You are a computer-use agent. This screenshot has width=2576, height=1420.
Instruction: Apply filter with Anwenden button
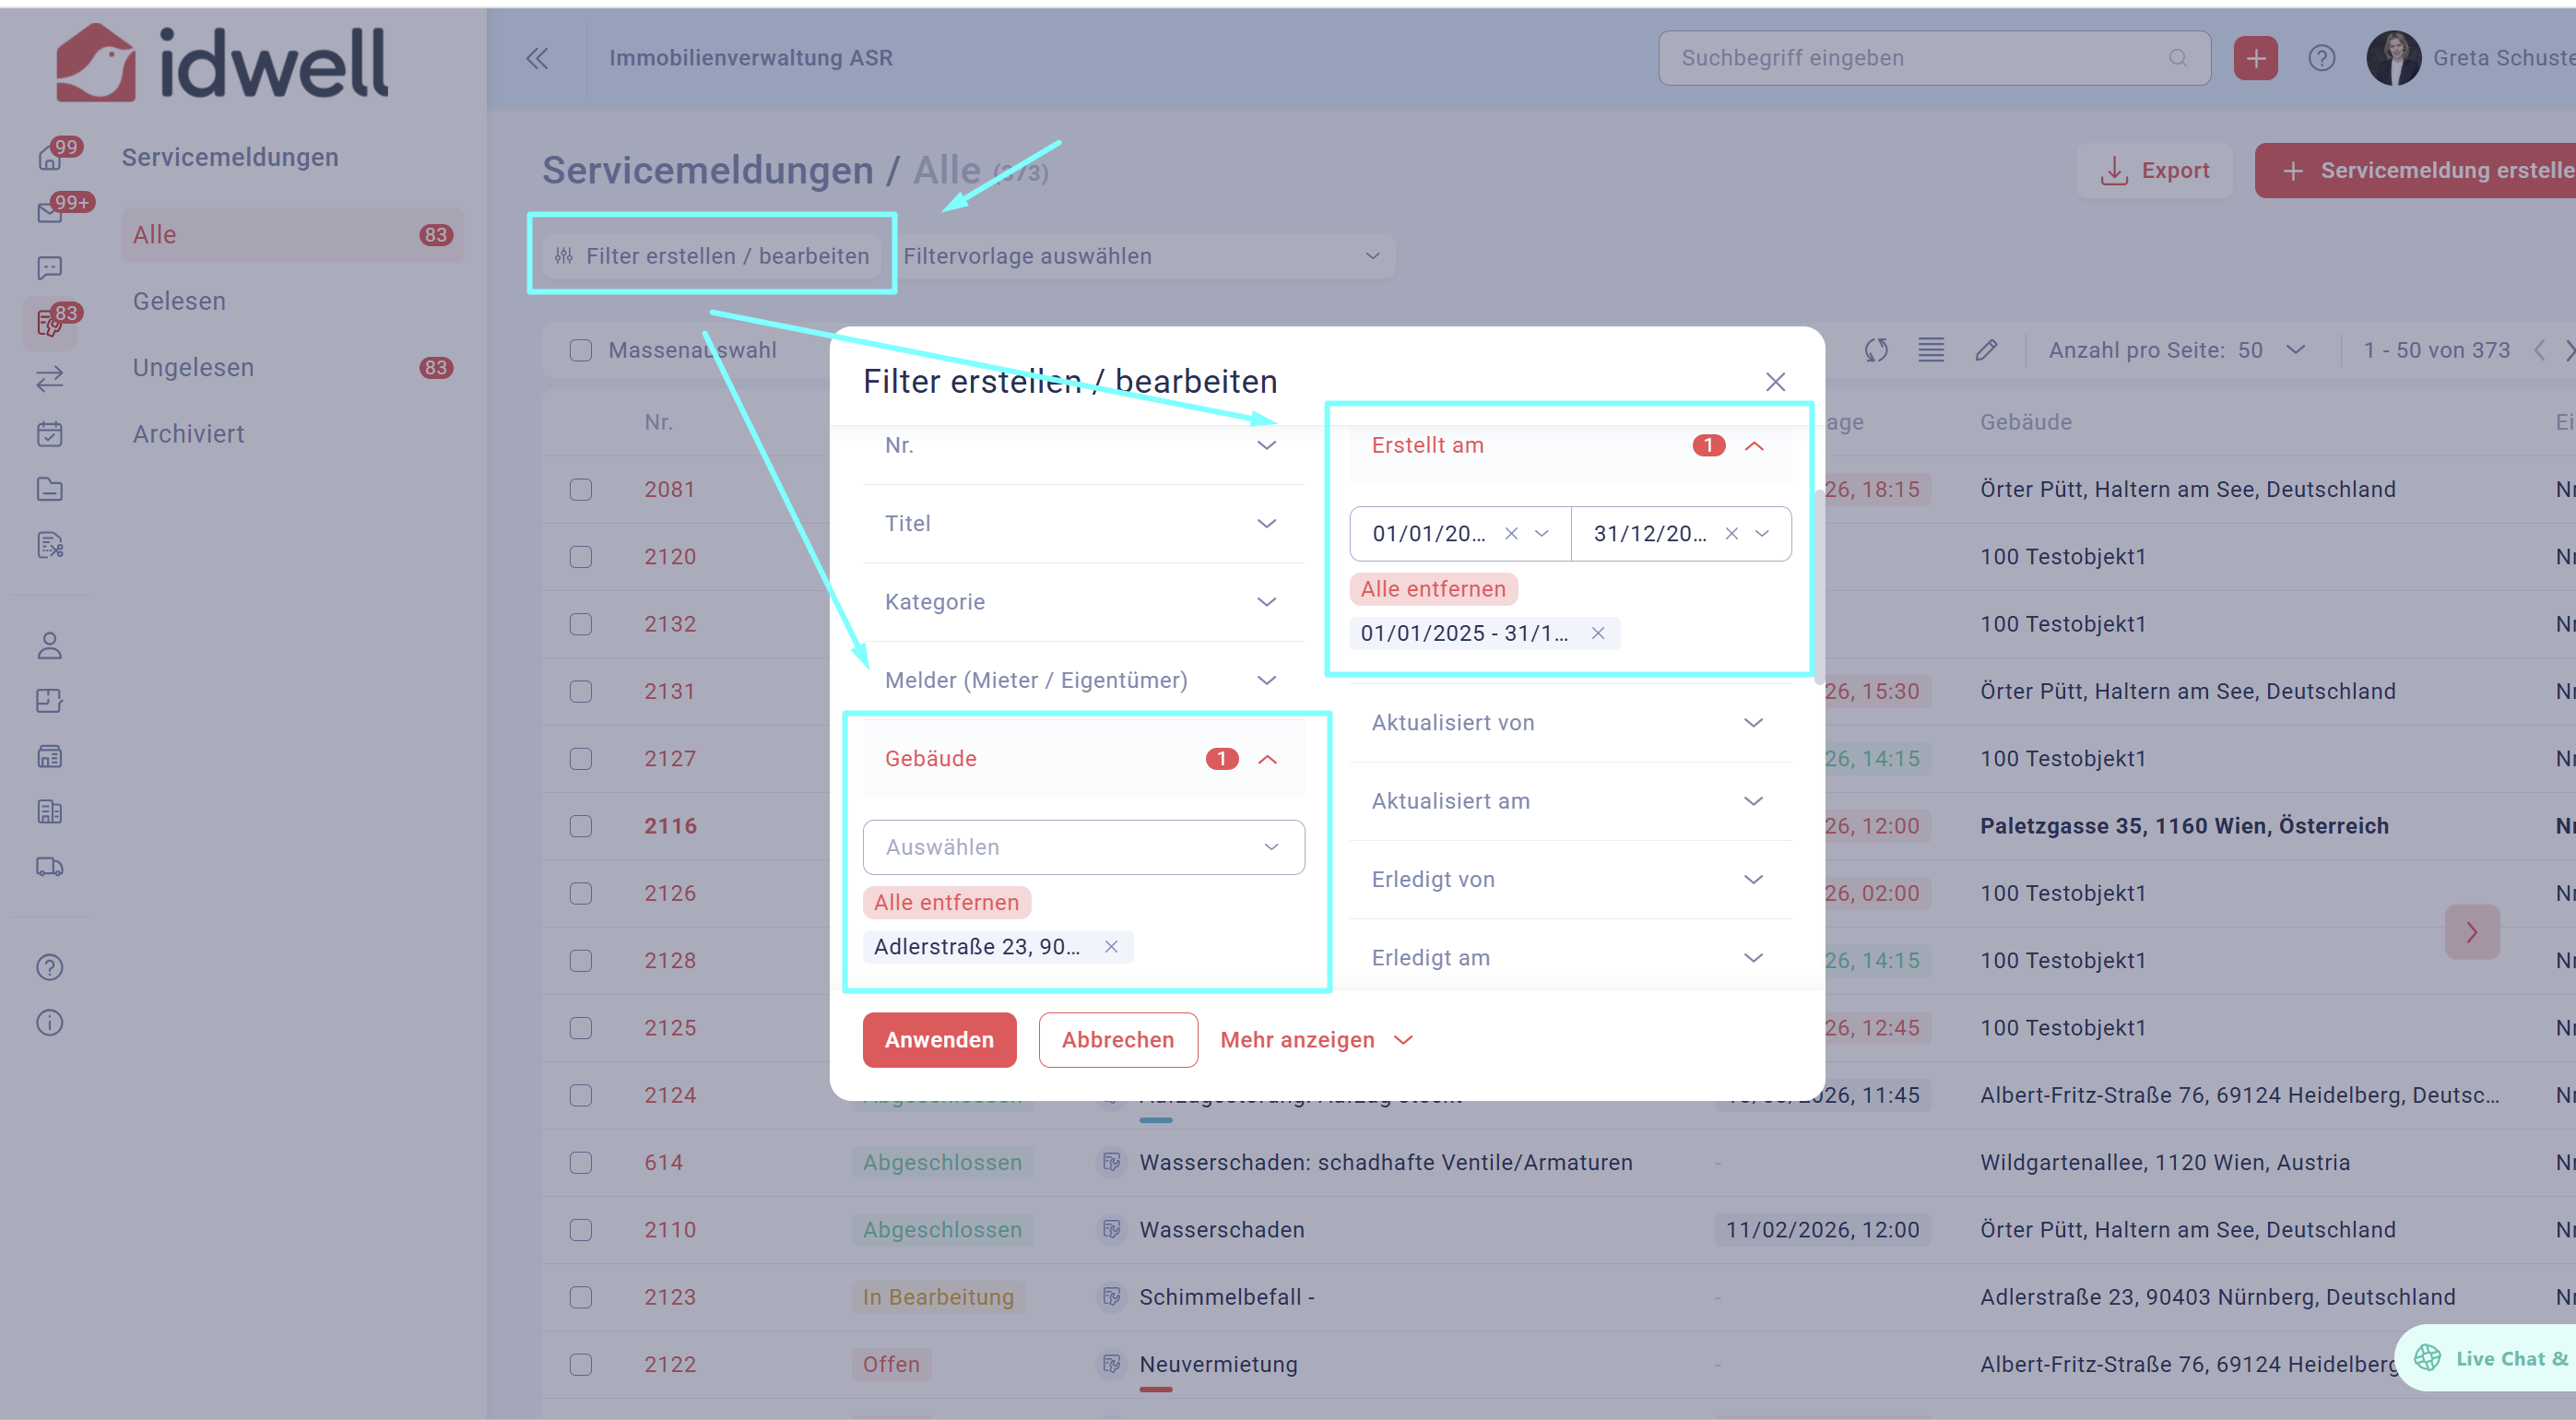(x=938, y=1040)
